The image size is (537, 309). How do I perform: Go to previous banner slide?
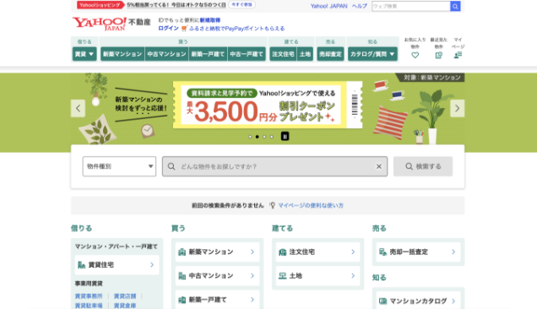click(78, 108)
